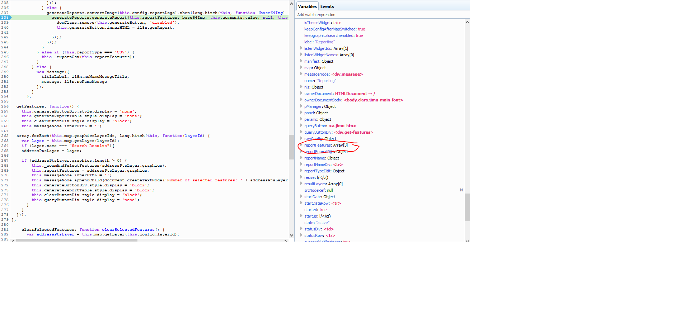675x310 pixels.
Task: Expand the pManager object
Action: coord(301,106)
